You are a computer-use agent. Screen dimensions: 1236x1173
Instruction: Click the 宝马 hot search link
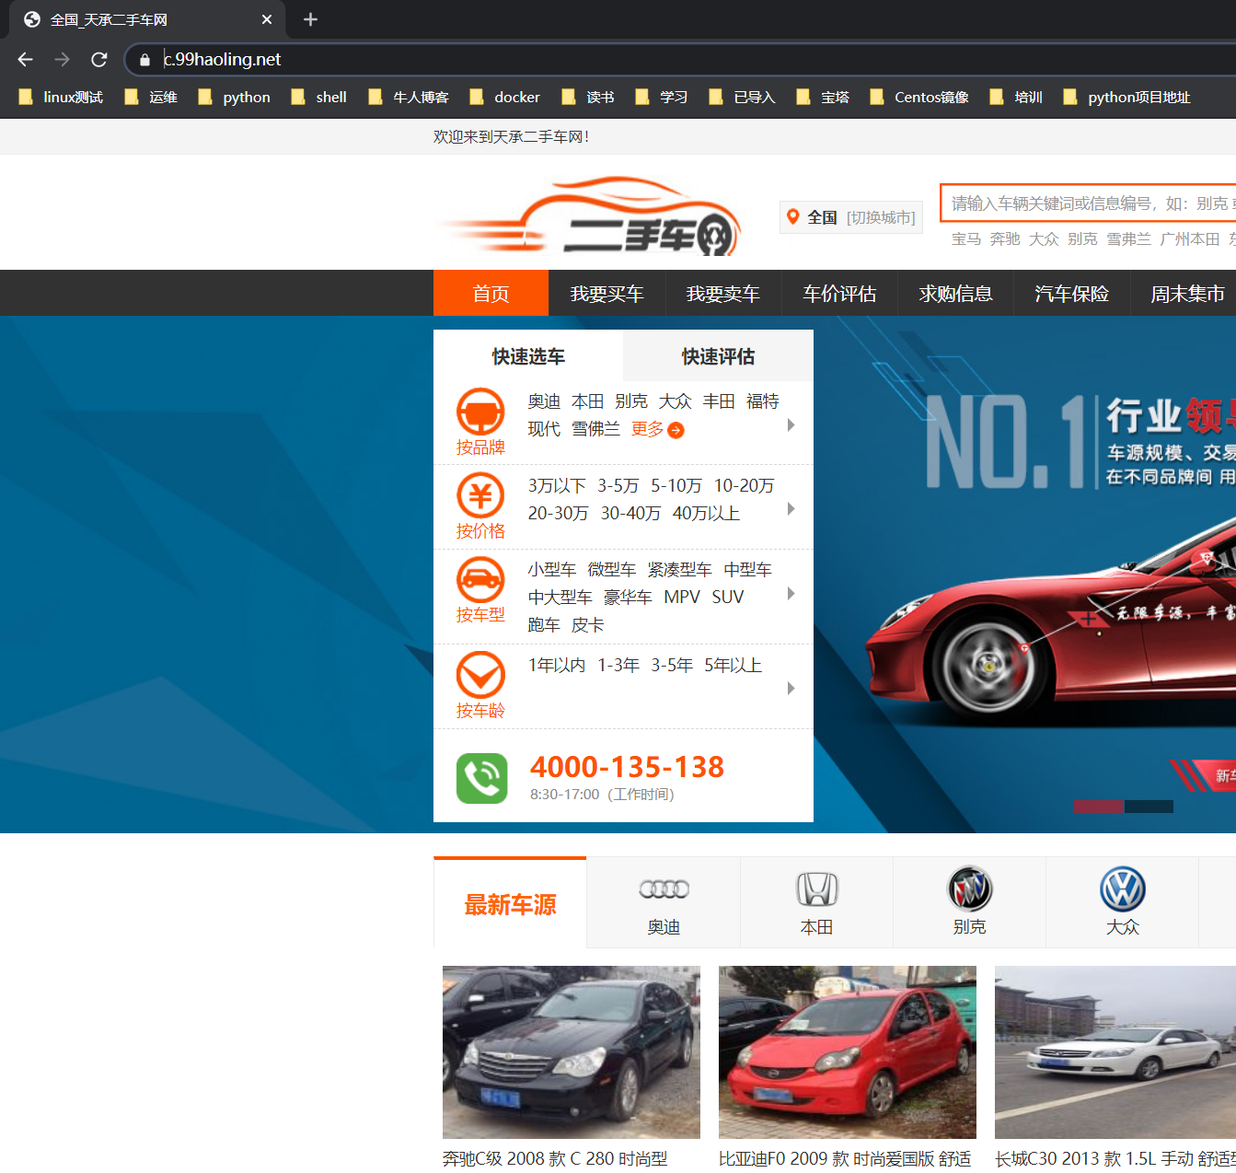966,239
